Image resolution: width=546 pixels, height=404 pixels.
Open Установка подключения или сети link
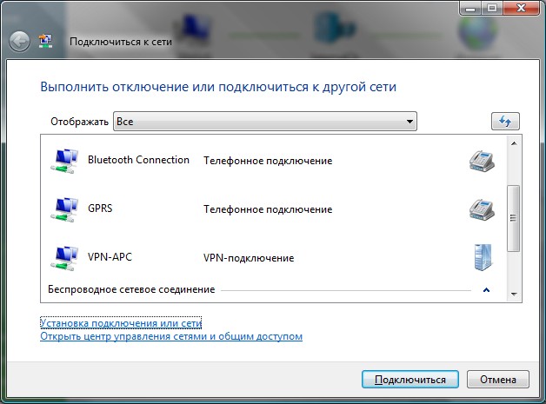(x=121, y=323)
